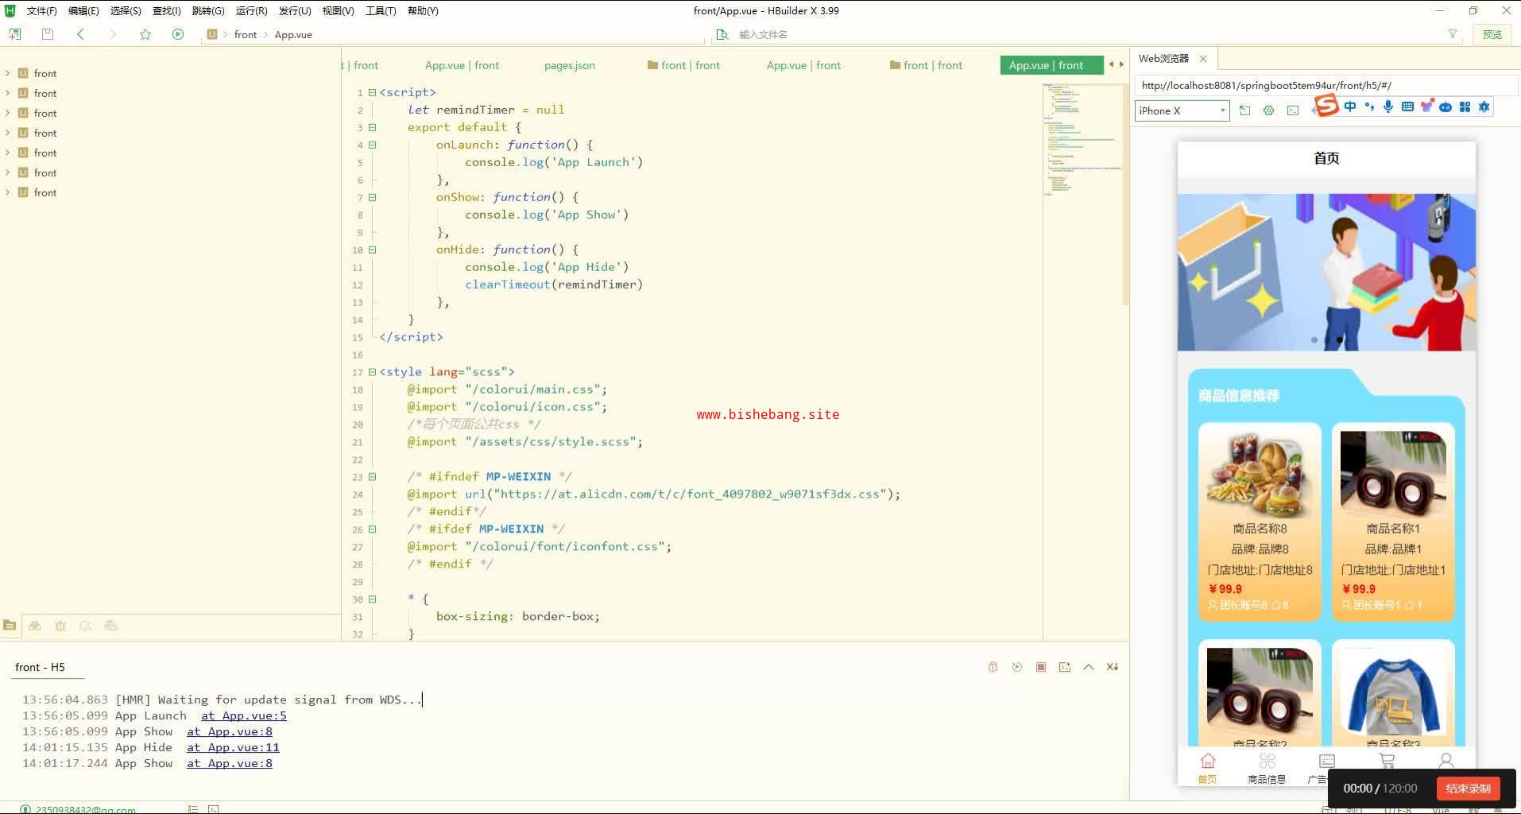Click the Save file icon
Viewport: 1521px width, 814px height.
click(x=48, y=34)
